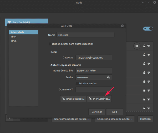The image size is (158, 133).
Task: Click the gears icon on PPP Settings button
Action: (90, 99)
